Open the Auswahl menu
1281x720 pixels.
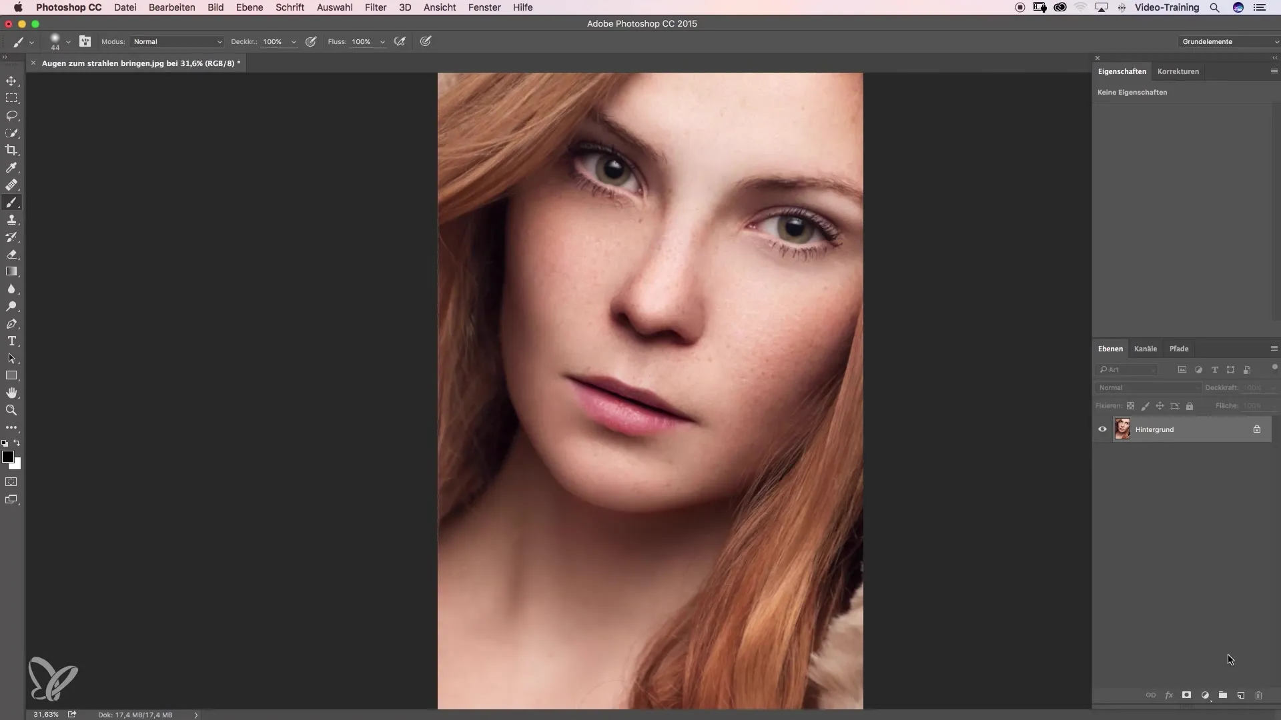coord(334,7)
